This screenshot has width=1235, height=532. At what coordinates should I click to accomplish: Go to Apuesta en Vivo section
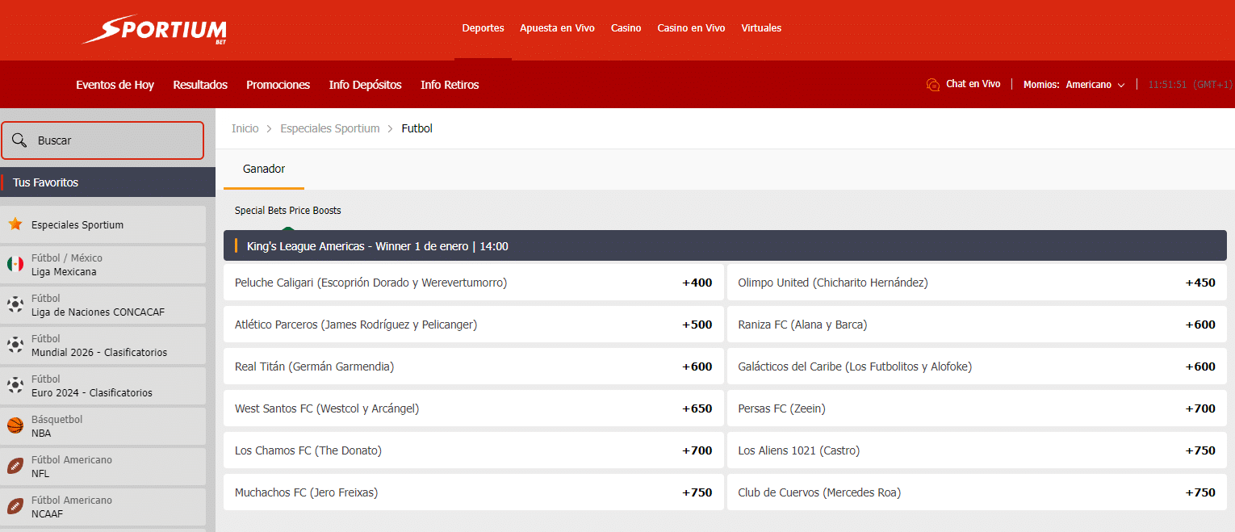557,28
